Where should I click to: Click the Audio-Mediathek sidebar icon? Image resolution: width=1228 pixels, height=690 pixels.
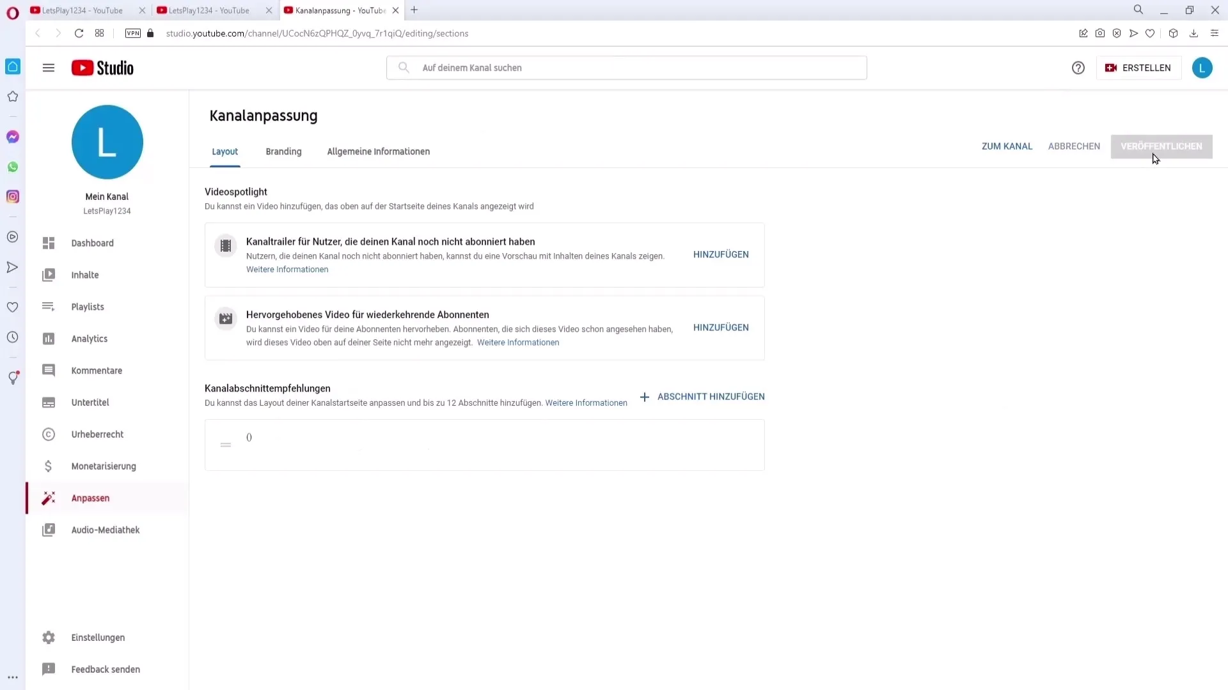coord(48,530)
